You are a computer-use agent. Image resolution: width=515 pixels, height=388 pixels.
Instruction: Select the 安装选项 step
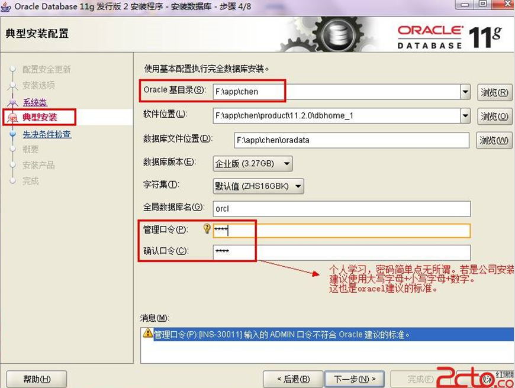pyautogui.click(x=38, y=85)
